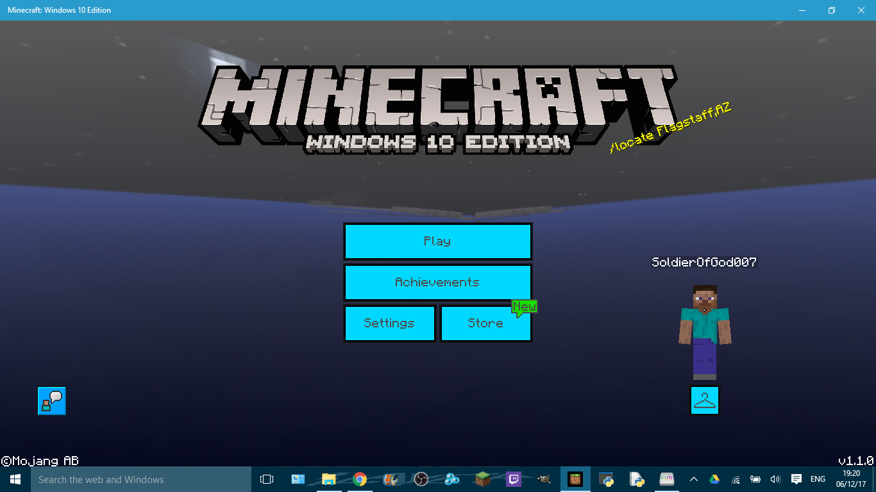This screenshot has width=876, height=492.
Task: Click the Play button
Action: coord(438,242)
